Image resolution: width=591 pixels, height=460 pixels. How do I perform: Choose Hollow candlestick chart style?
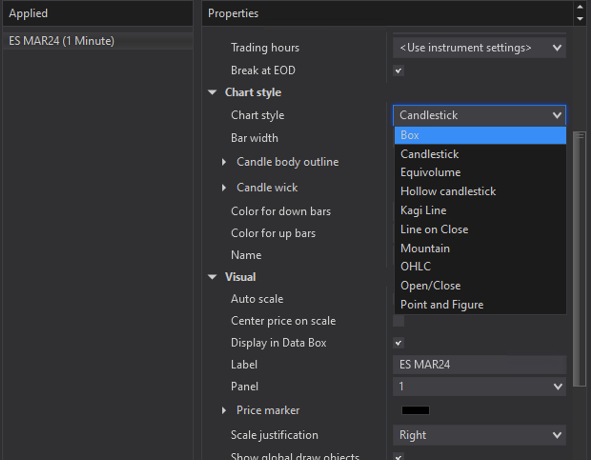448,191
